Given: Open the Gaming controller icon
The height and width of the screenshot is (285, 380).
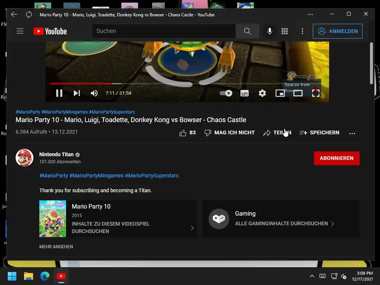Looking at the screenshot, I should click(x=219, y=219).
